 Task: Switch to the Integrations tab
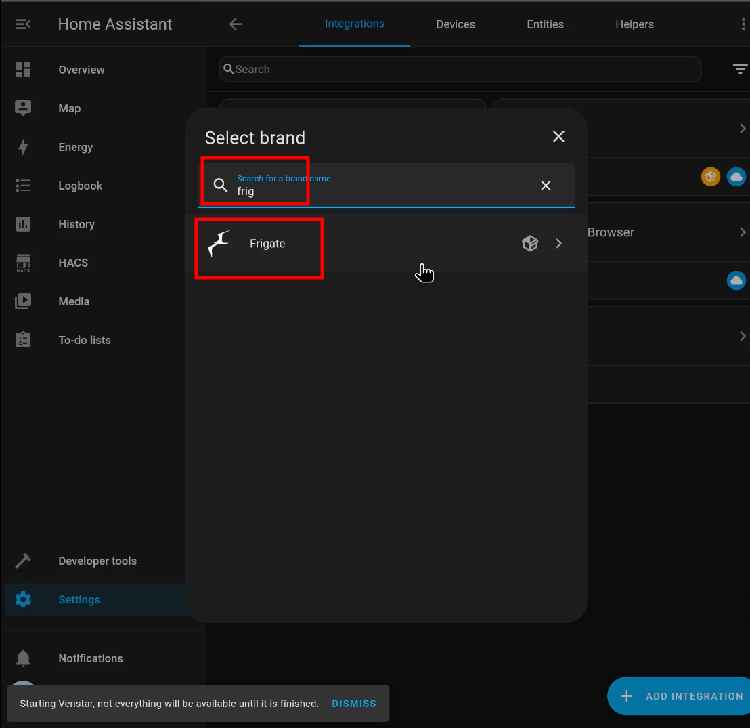(355, 24)
